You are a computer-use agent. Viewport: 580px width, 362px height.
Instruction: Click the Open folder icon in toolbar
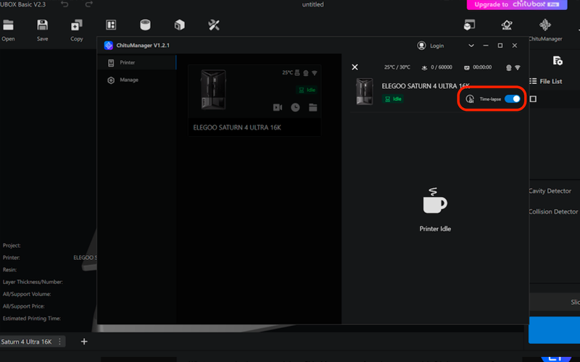pos(8,25)
